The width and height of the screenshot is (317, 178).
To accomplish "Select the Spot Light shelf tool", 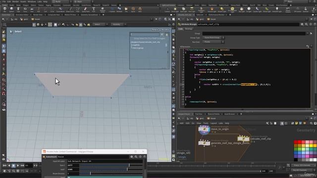I will pyautogui.click(x=183, y=9).
